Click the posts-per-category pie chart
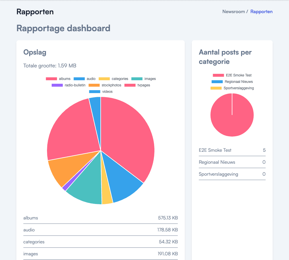The width and height of the screenshot is (289, 260). pos(232,115)
